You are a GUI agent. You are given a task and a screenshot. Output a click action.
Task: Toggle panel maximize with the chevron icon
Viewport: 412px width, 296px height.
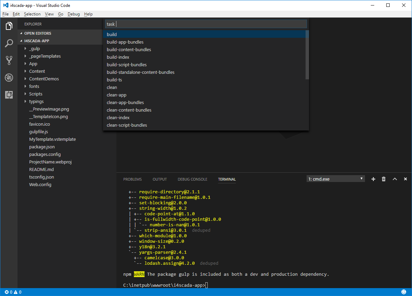[x=394, y=179]
